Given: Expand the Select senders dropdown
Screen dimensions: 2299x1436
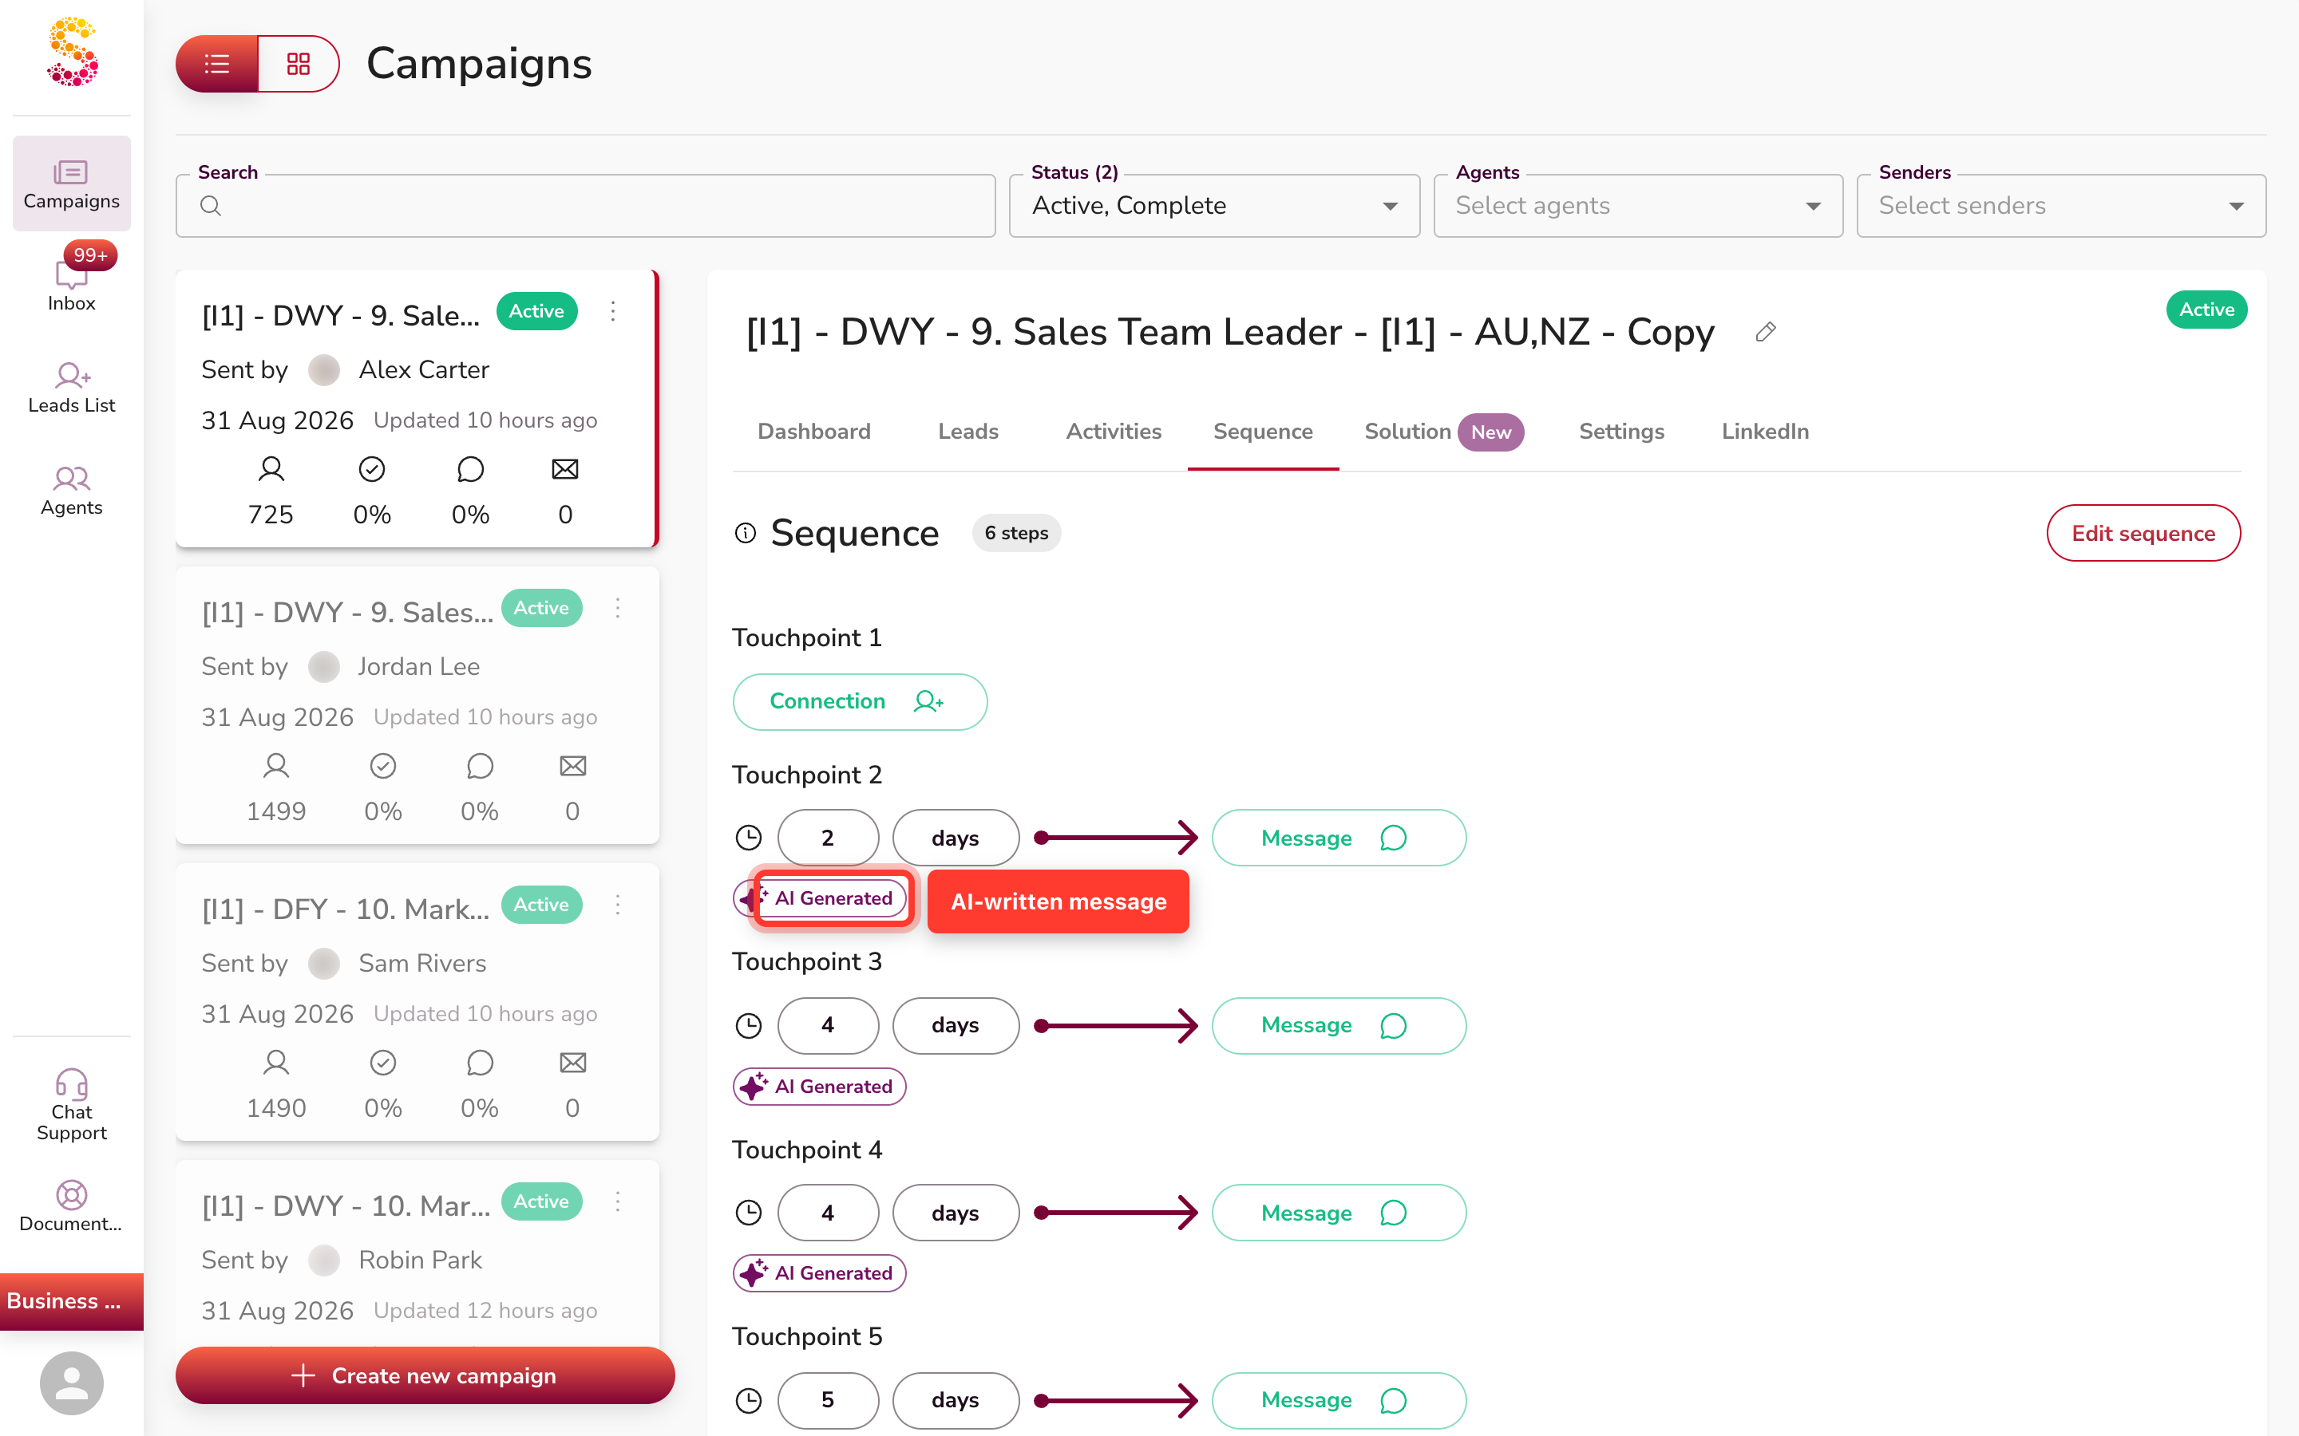Looking at the screenshot, I should [2061, 205].
